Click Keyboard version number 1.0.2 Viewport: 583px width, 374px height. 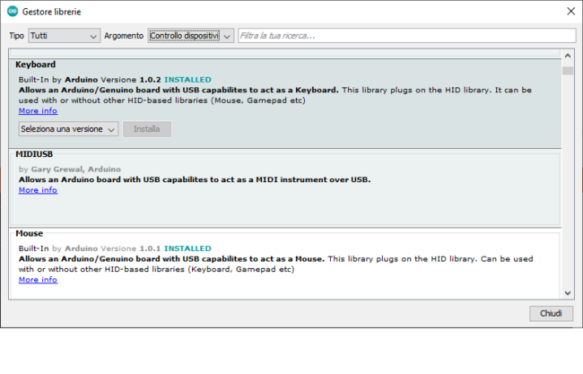coord(150,80)
